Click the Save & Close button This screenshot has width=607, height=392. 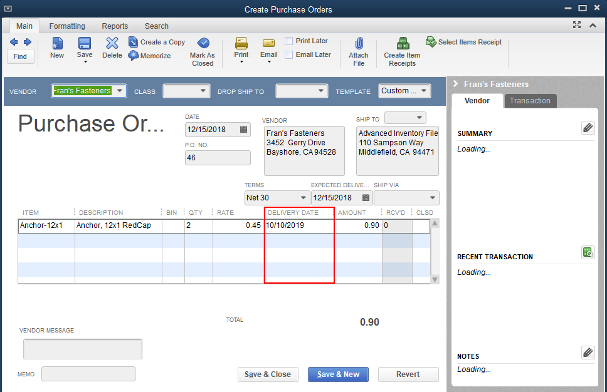(268, 374)
